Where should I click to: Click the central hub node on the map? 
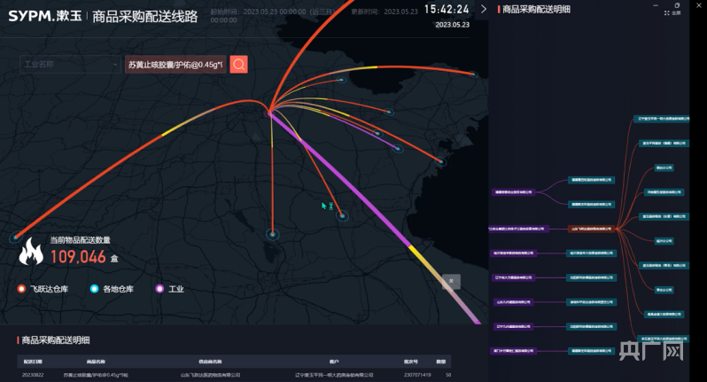[x=269, y=112]
